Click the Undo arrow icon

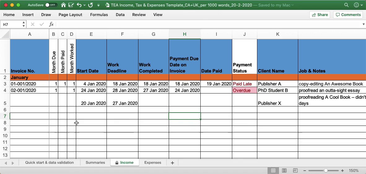(x=79, y=5)
